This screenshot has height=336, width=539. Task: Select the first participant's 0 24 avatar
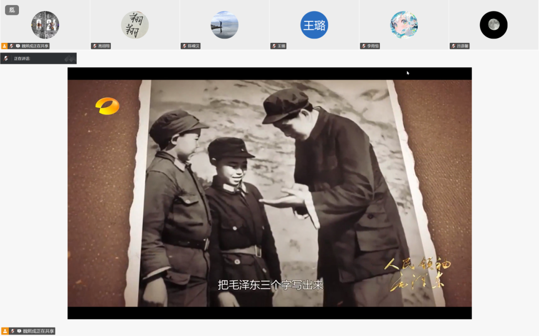coord(45,25)
